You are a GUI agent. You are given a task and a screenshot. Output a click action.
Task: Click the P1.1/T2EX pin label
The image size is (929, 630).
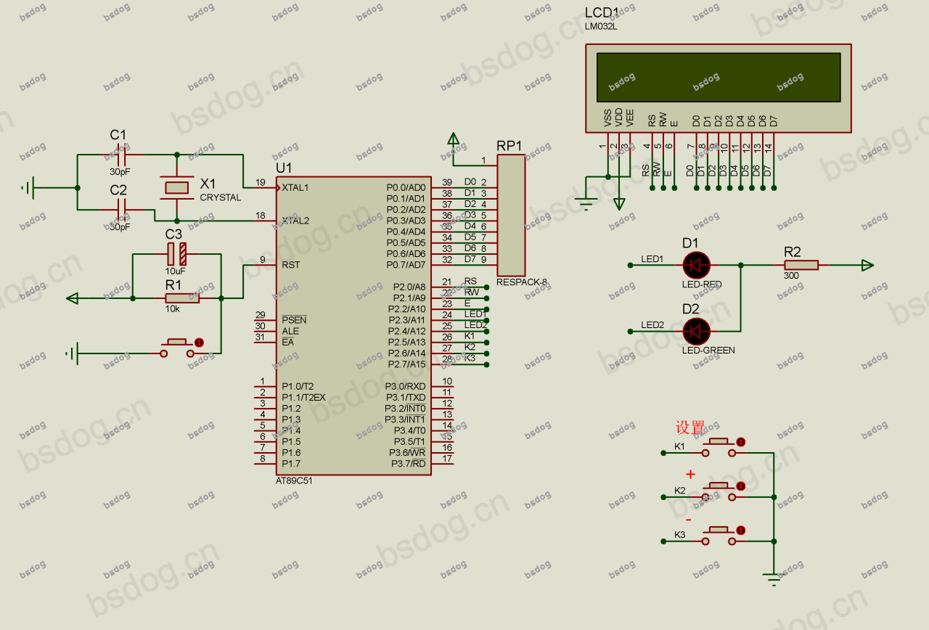coord(303,397)
